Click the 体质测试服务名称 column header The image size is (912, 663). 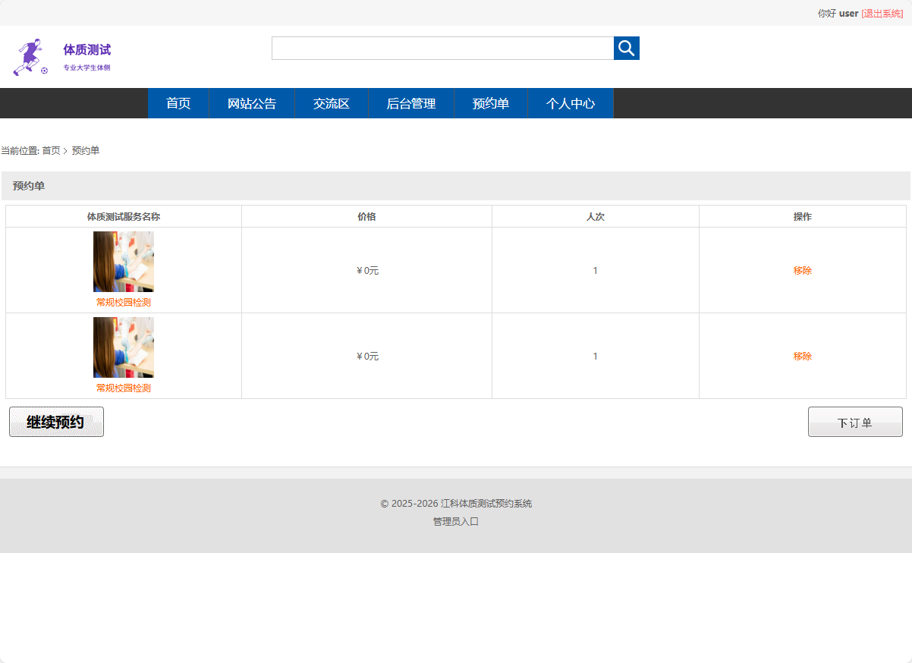(x=124, y=217)
